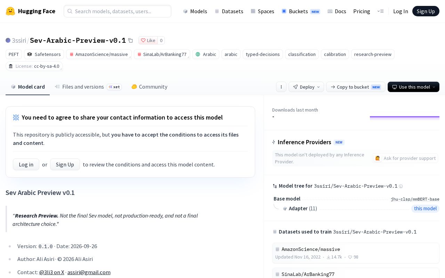Screen dimensions: 445x278
Task: Click the assiri@gmail.com email link
Action: 89,272
